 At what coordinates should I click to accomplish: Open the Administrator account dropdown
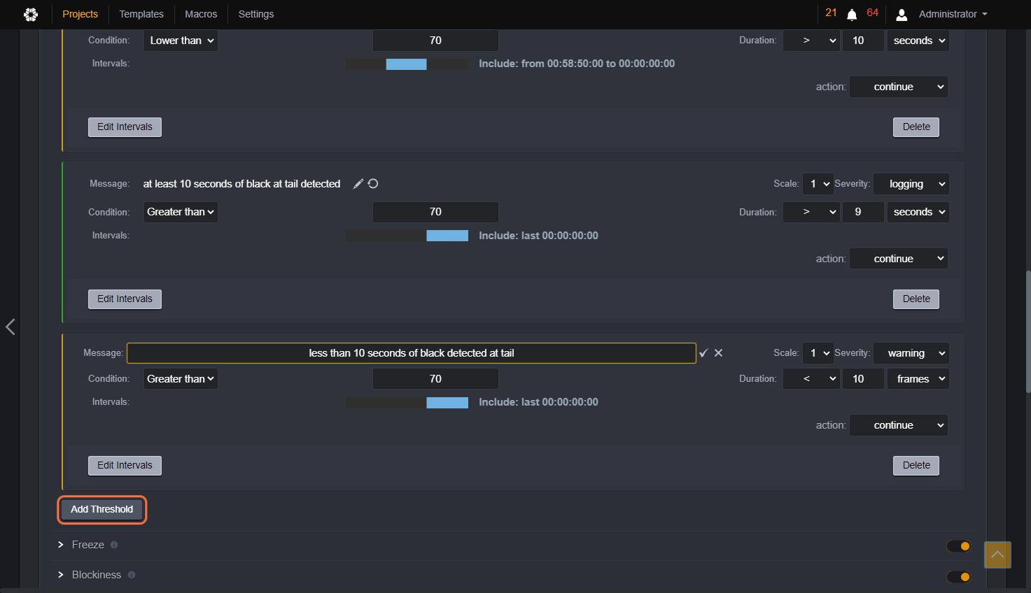coord(953,14)
